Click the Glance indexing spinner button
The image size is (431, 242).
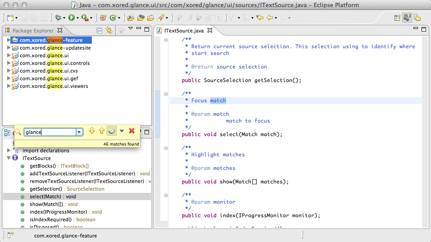click(112, 131)
